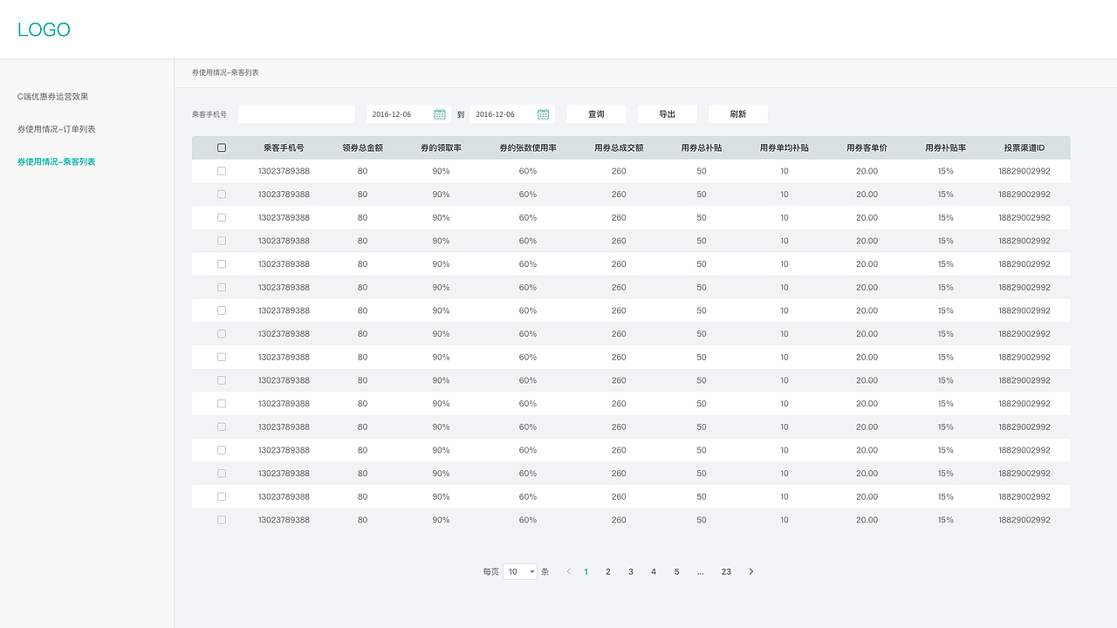Open the 每页 rows-per-page dropdown

click(x=520, y=572)
